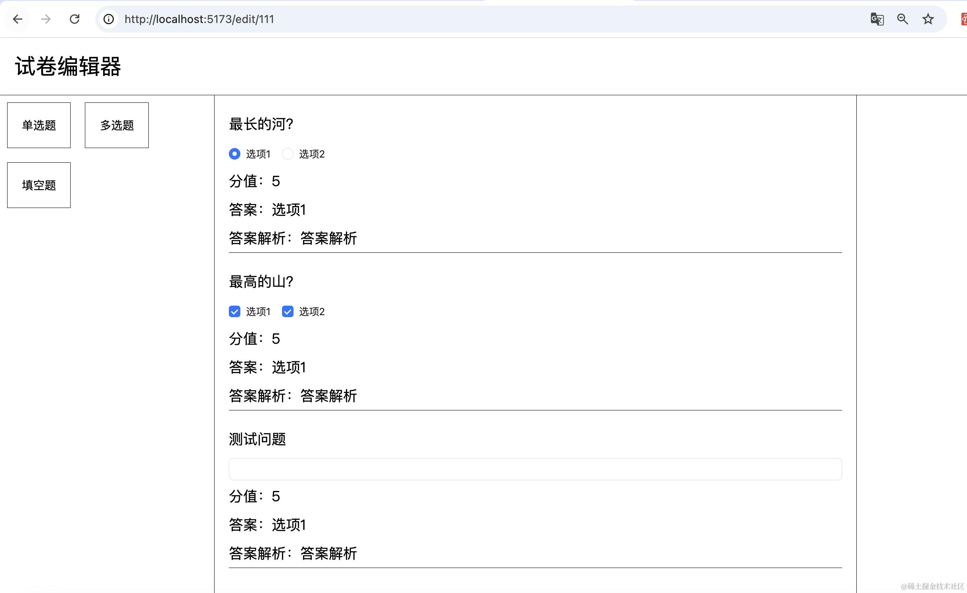
Task: Click the 测试问题 question title
Action: click(x=257, y=439)
